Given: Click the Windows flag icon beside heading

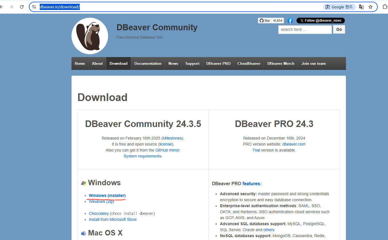Looking at the screenshot, I should pos(83,183).
